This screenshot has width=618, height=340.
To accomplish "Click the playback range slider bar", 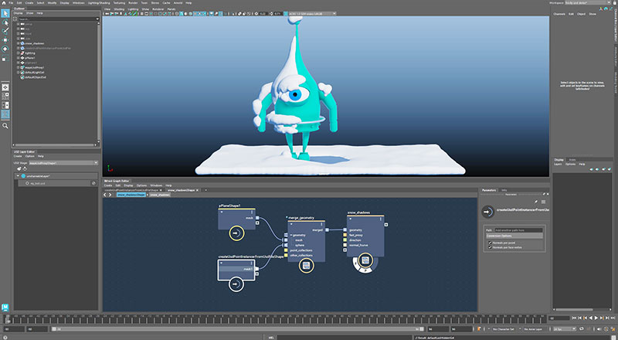I will point(238,329).
